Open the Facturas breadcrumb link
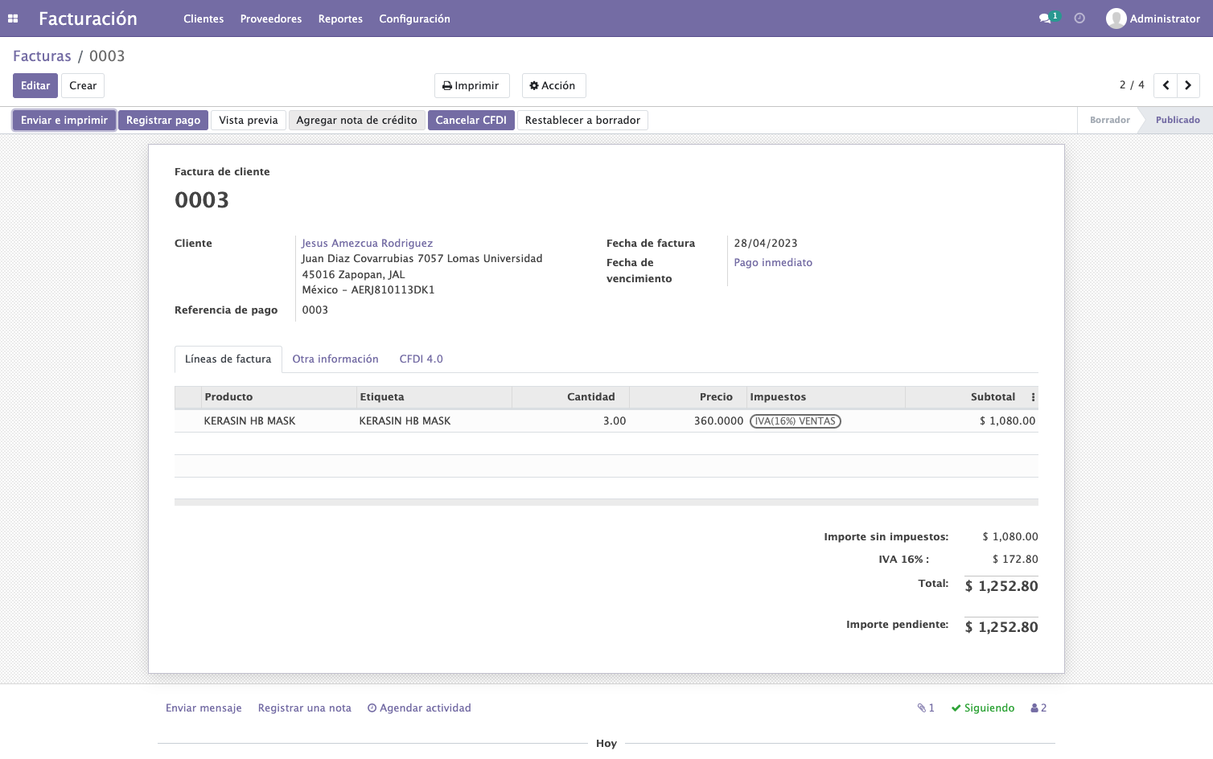This screenshot has height=759, width=1213. click(x=42, y=56)
